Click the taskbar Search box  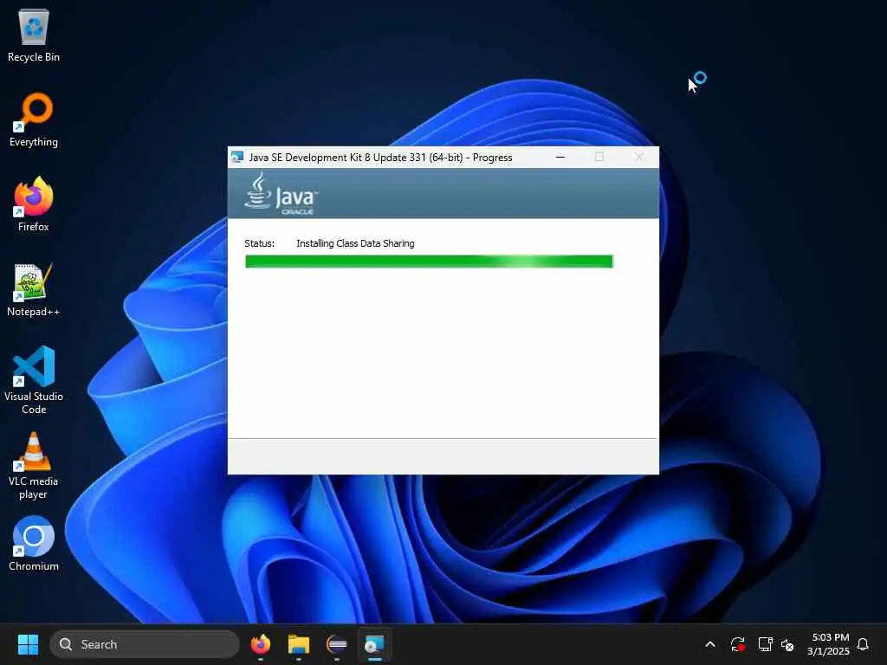[x=145, y=644]
